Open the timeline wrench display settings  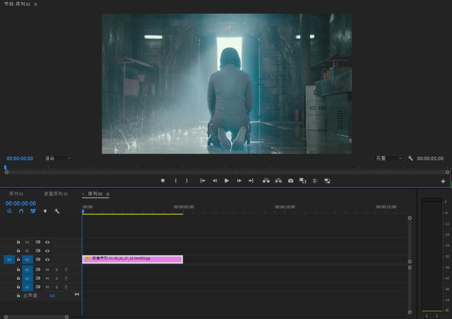pos(57,211)
